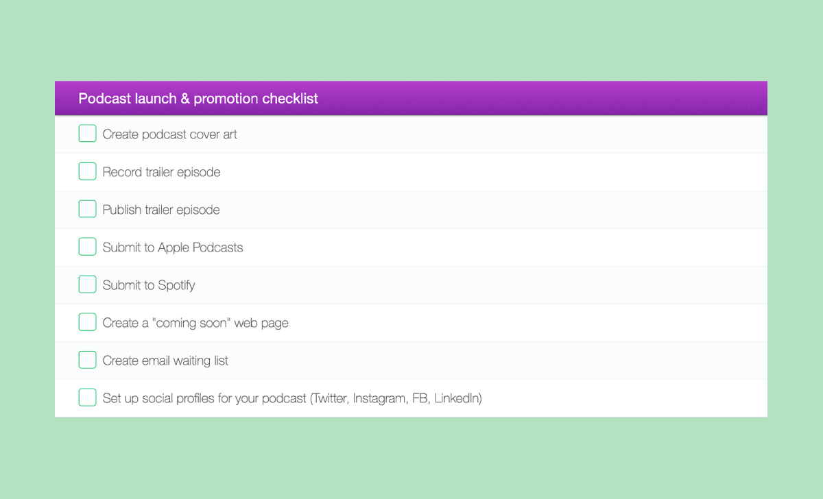Click the Create a "coming soon" web page text
823x499 pixels.
click(195, 323)
